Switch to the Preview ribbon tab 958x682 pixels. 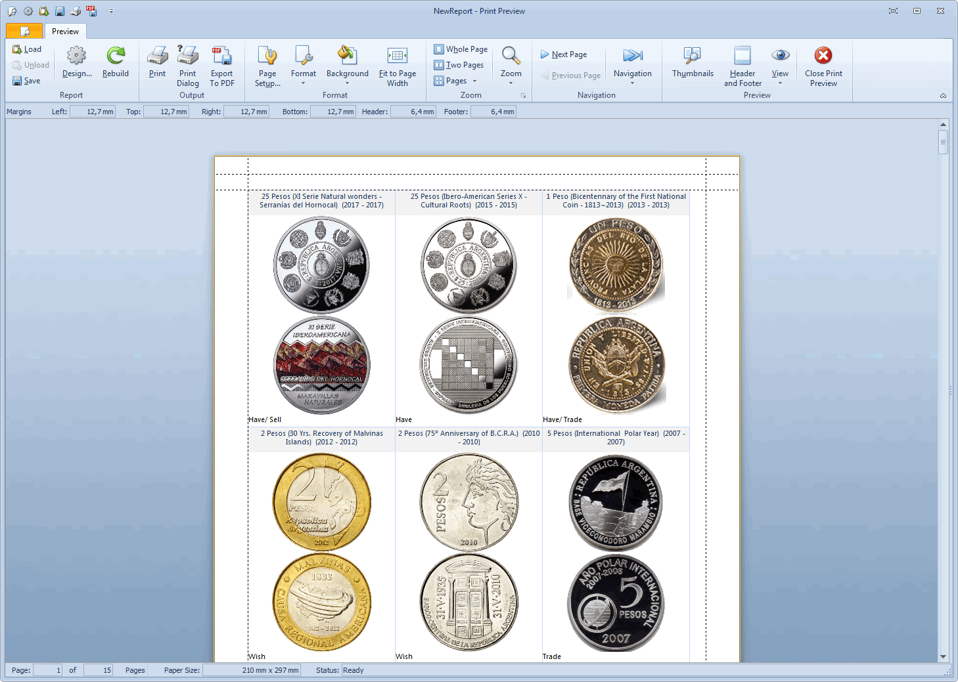(65, 32)
